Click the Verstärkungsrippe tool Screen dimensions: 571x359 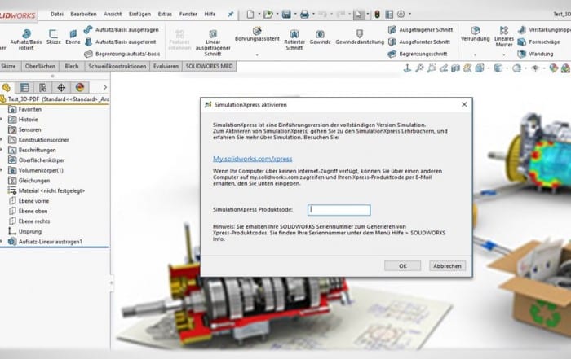544,30
